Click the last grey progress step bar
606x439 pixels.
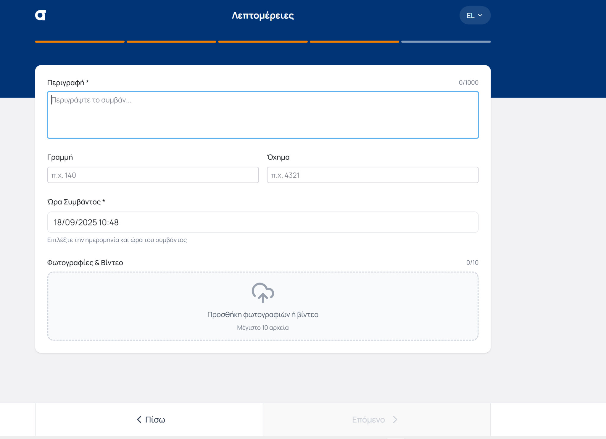(446, 42)
